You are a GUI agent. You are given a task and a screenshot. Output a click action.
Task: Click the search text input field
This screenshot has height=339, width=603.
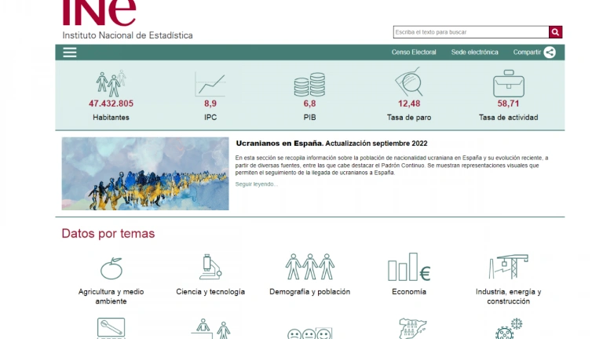(x=470, y=32)
